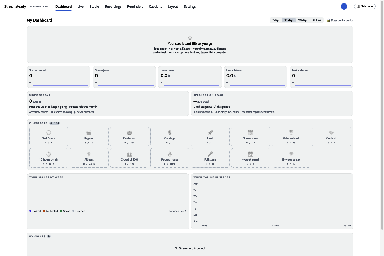Click the Host milestone rocket icon

point(210,133)
